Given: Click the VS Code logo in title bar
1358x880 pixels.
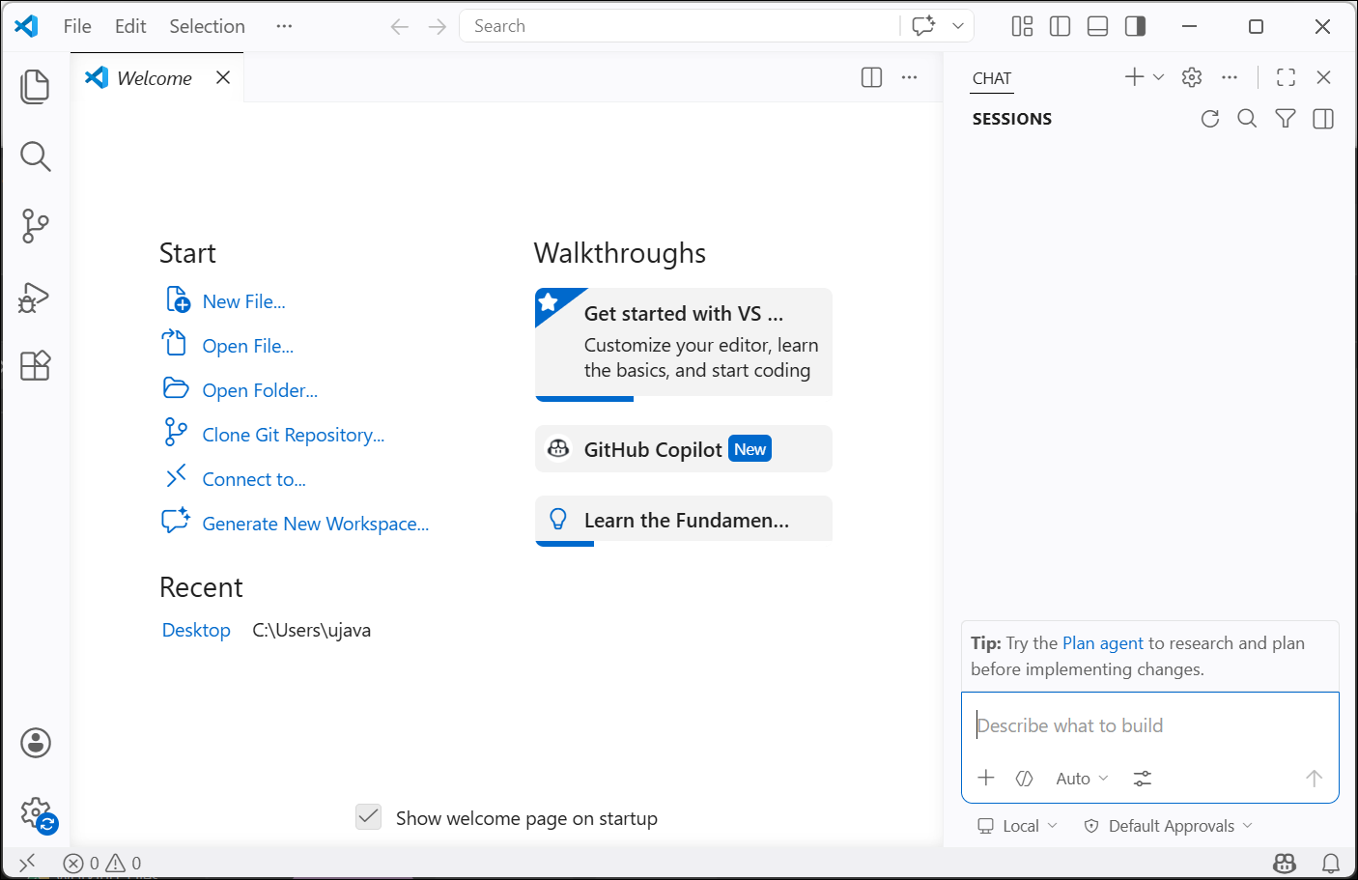Looking at the screenshot, I should pyautogui.click(x=27, y=26).
